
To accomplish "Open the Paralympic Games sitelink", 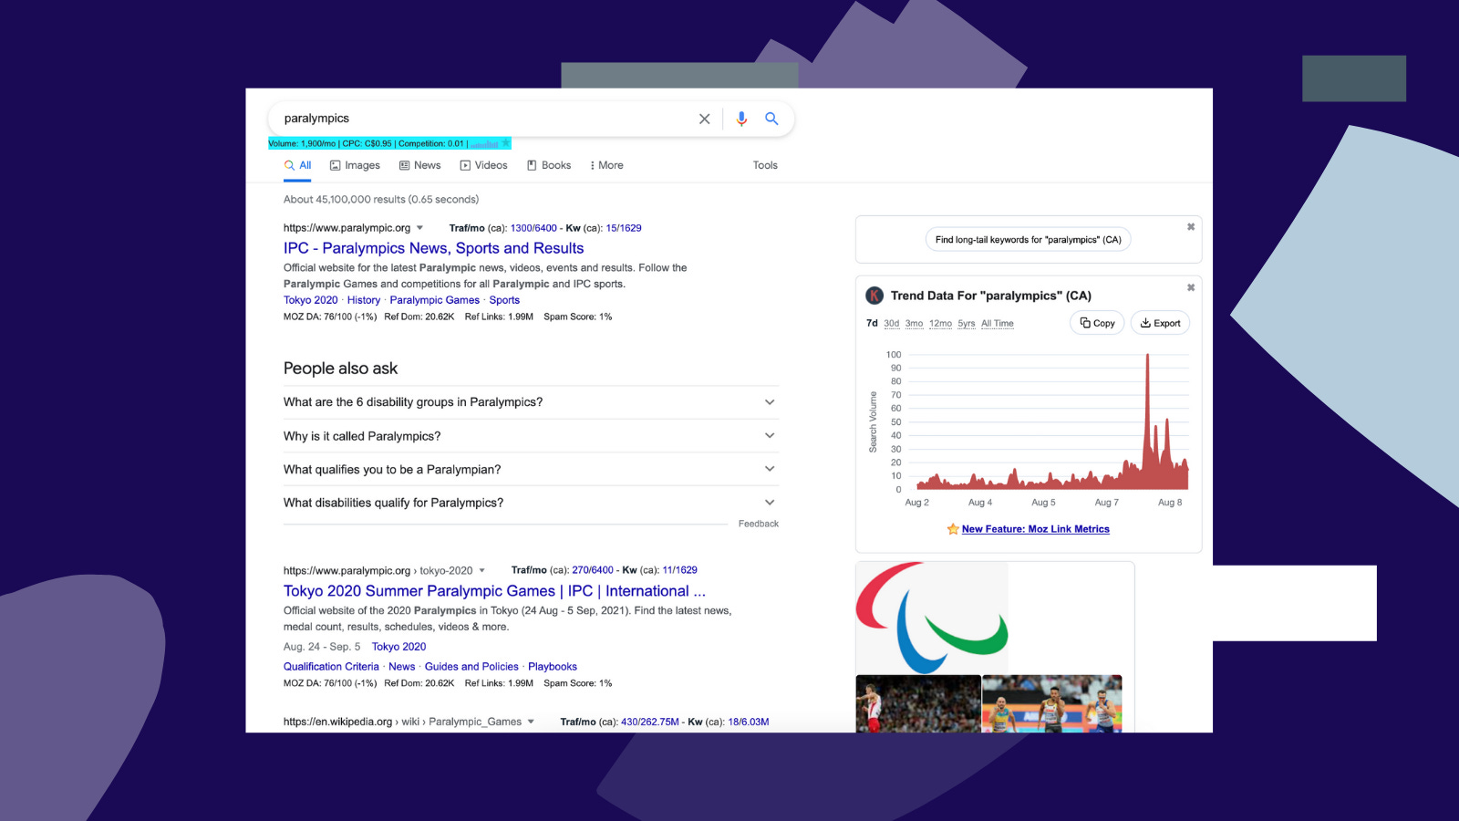I will click(434, 300).
